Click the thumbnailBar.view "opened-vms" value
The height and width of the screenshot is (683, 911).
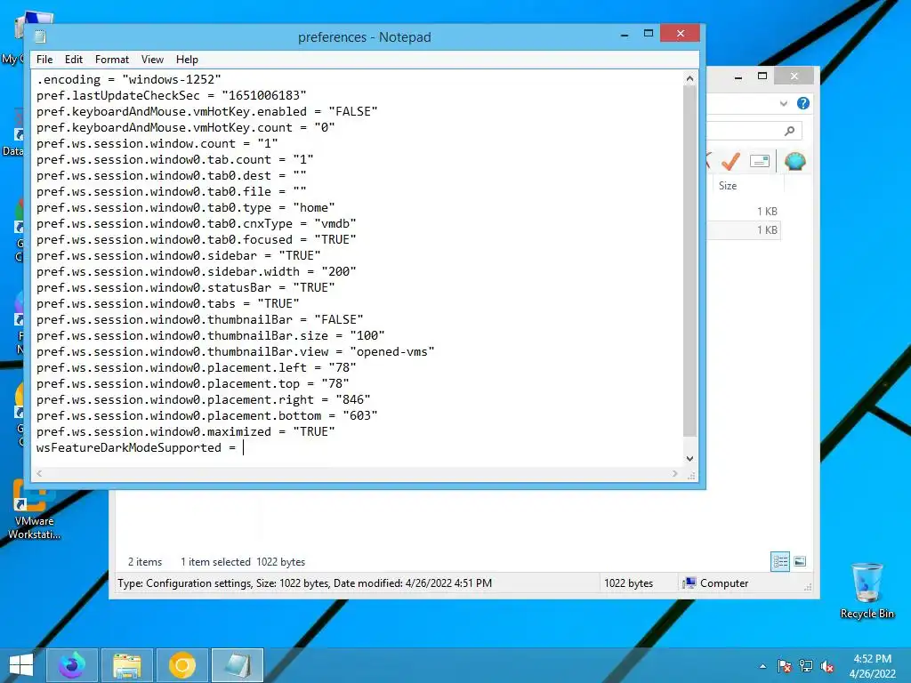coord(392,351)
